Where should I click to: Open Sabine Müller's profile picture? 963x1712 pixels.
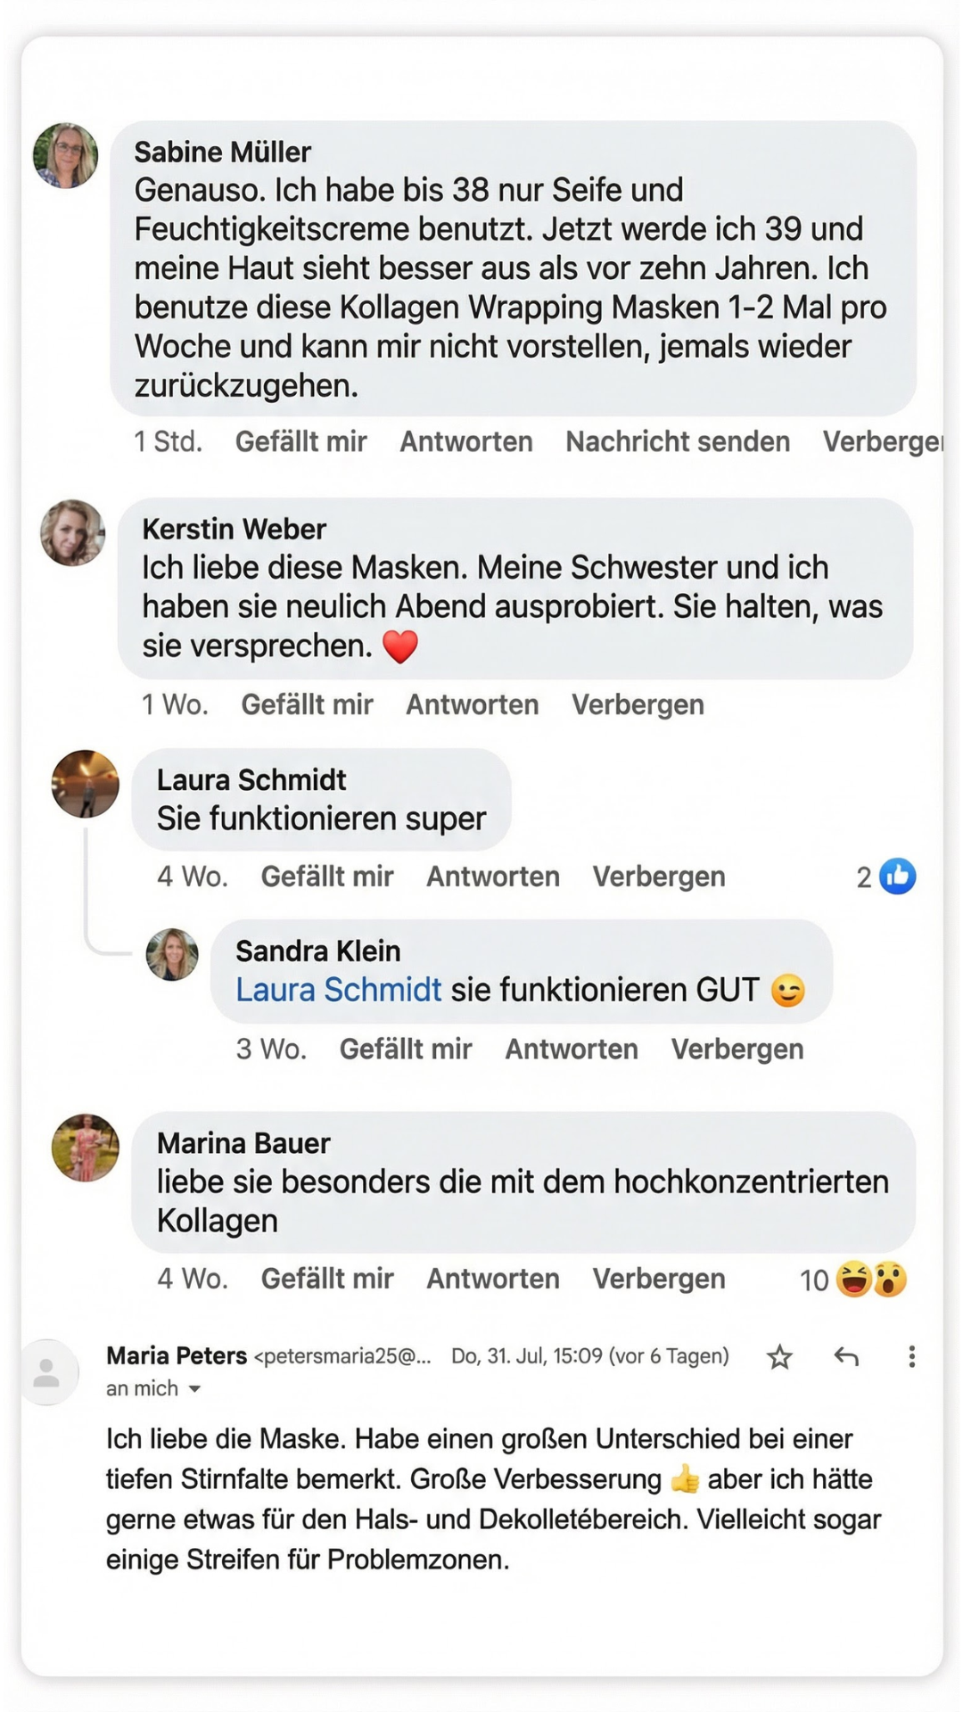(x=66, y=156)
